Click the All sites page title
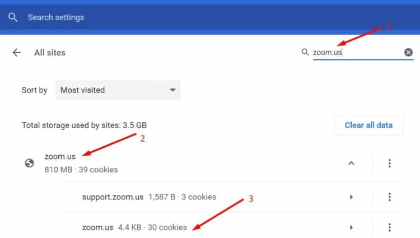Screen dimensions: 420x238 (x=50, y=53)
